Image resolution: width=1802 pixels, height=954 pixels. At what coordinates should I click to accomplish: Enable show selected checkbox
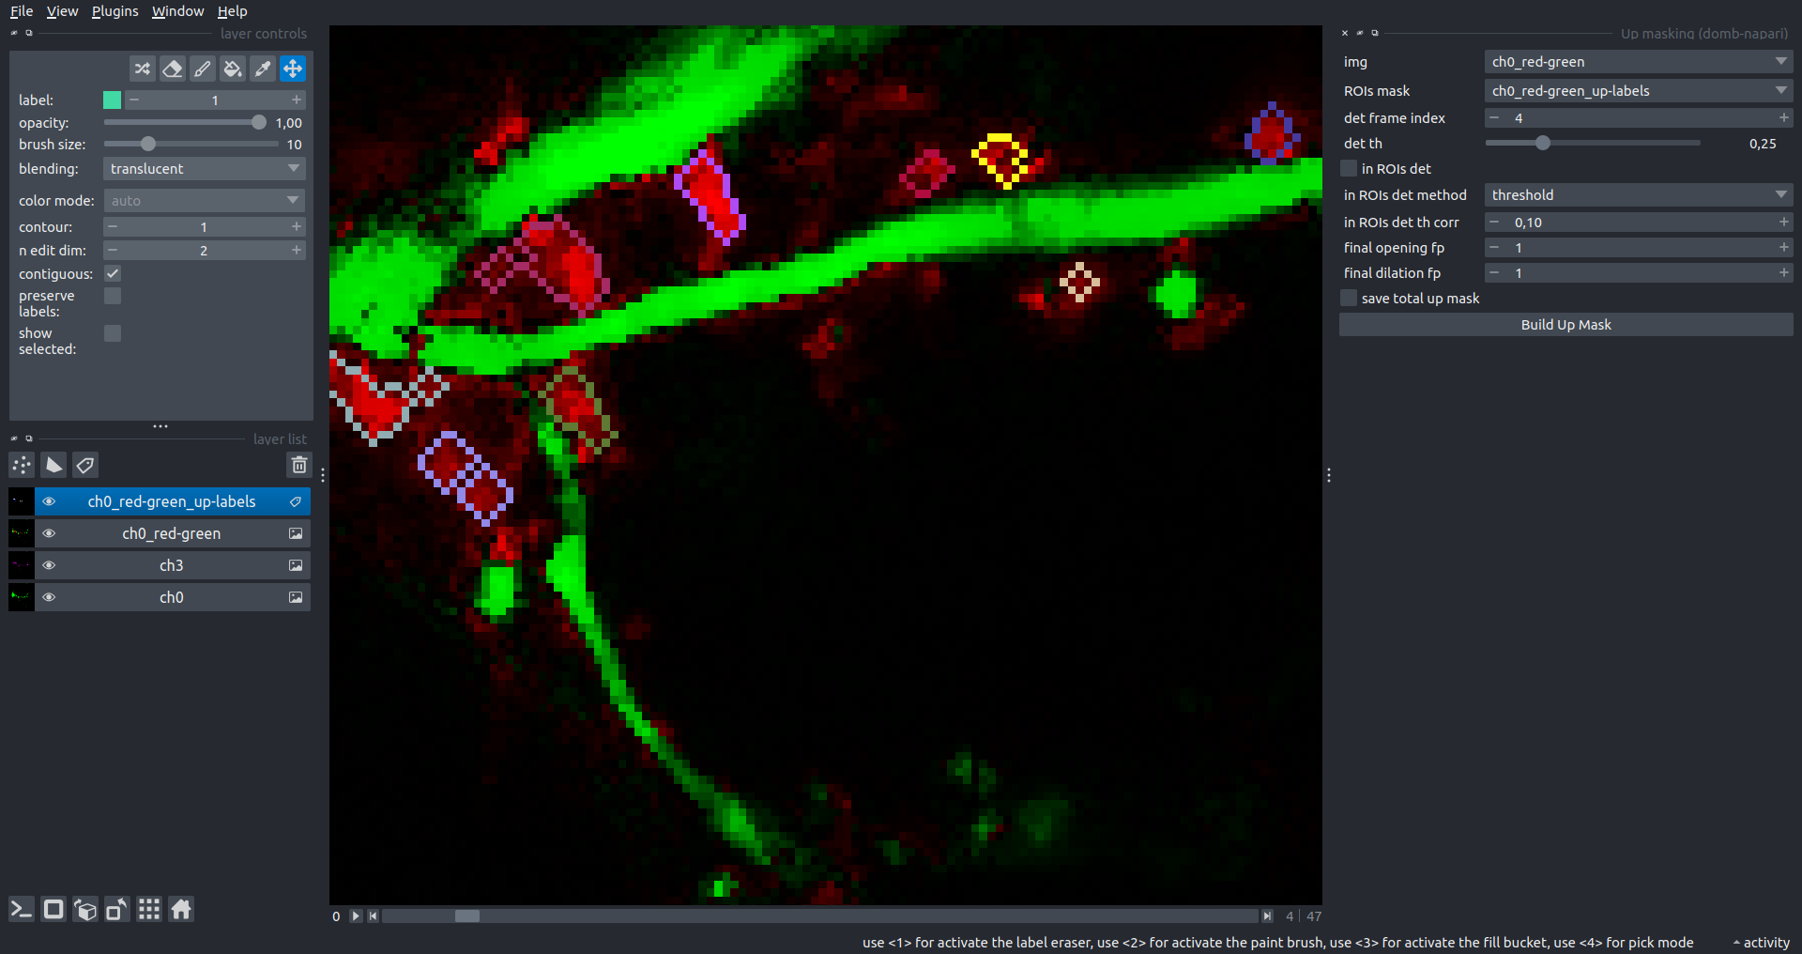point(113,333)
